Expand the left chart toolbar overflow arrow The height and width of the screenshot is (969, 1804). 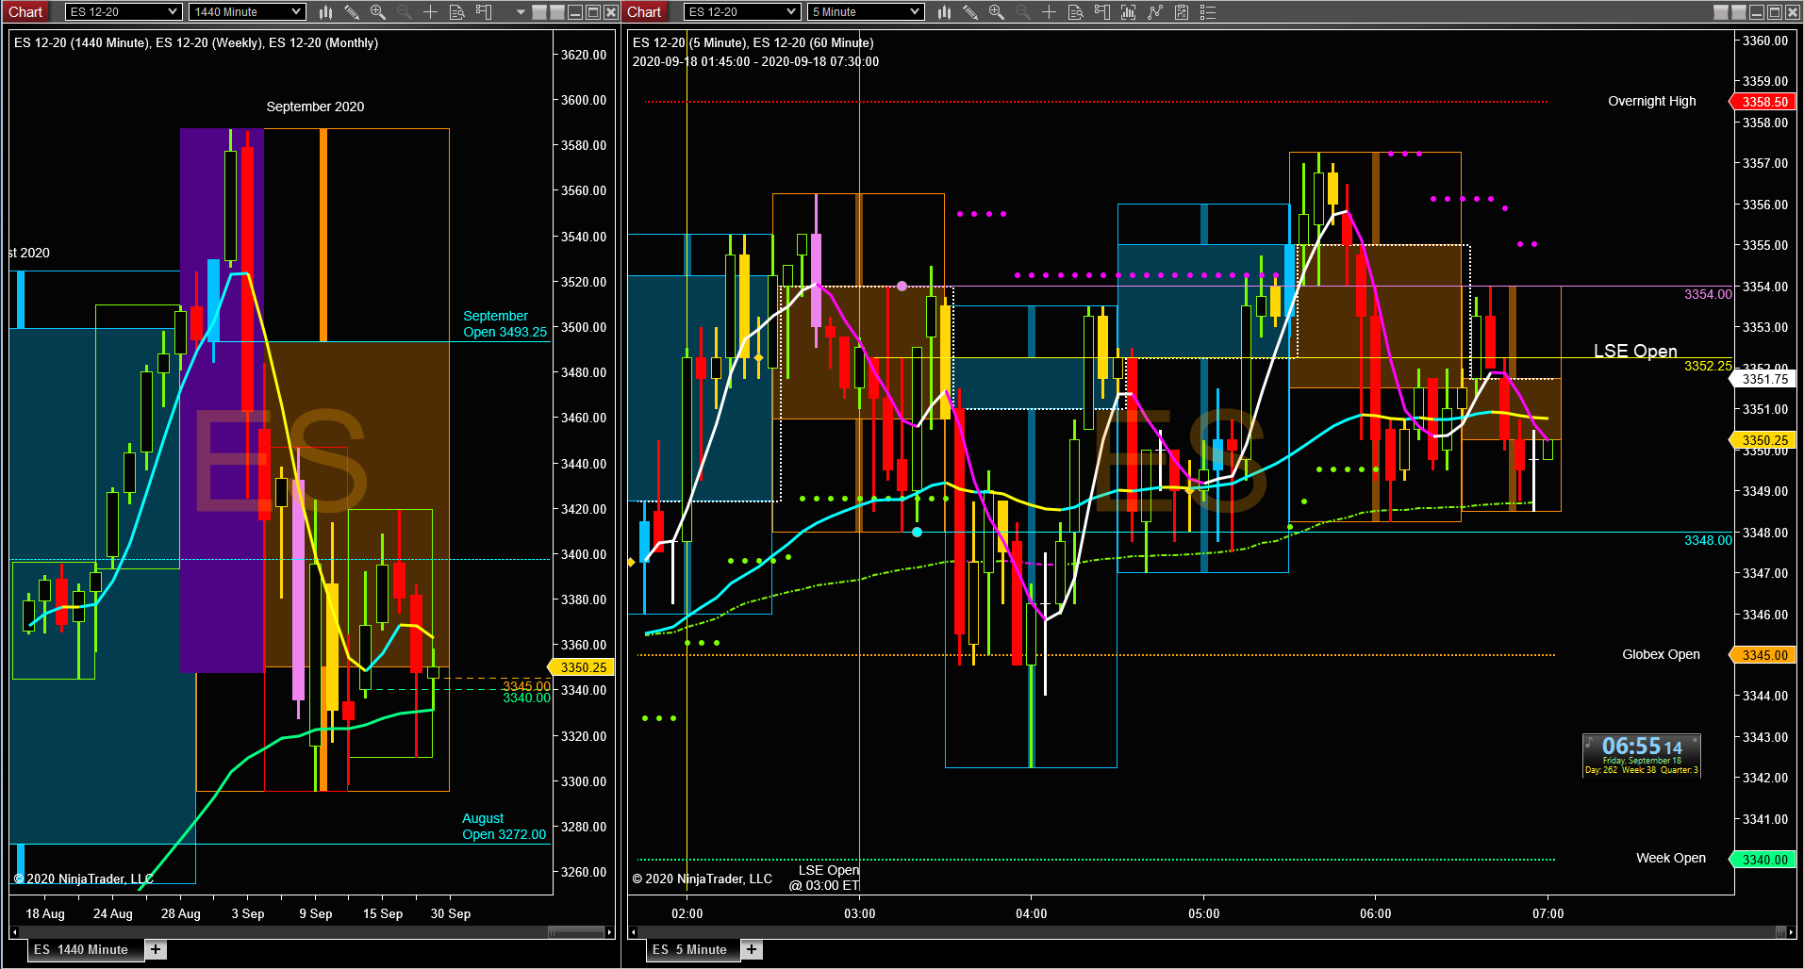(521, 12)
